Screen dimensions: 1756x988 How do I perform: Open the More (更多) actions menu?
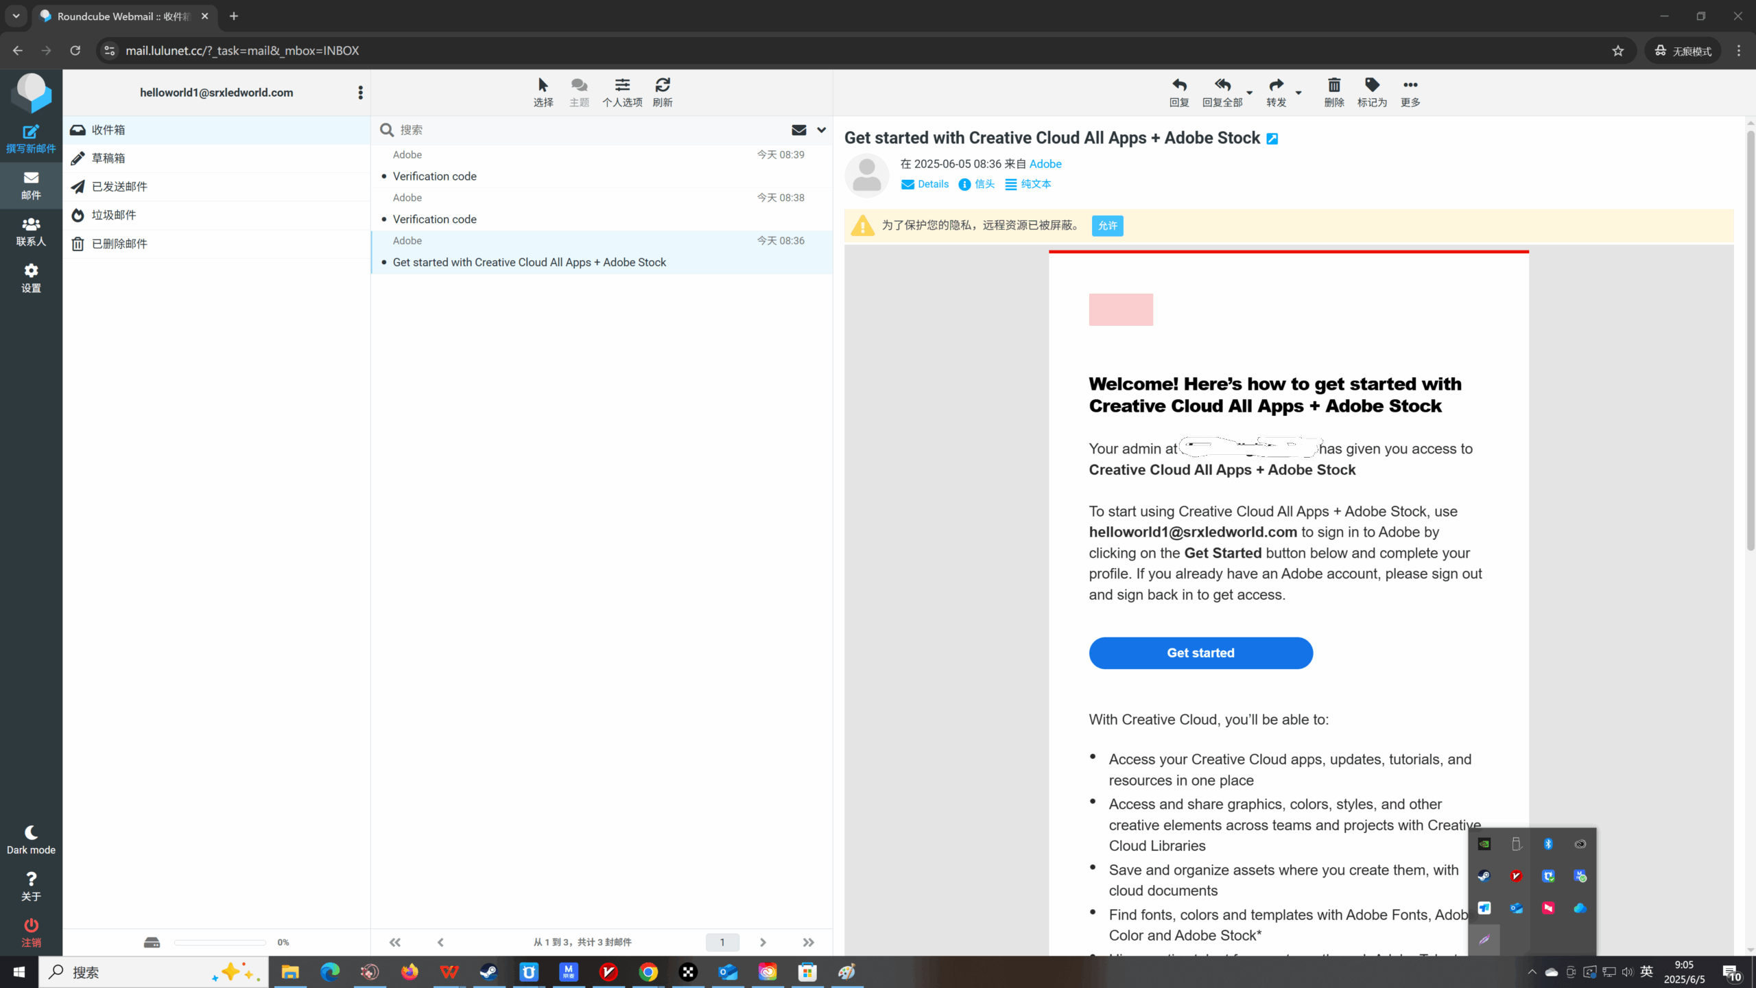(1410, 92)
